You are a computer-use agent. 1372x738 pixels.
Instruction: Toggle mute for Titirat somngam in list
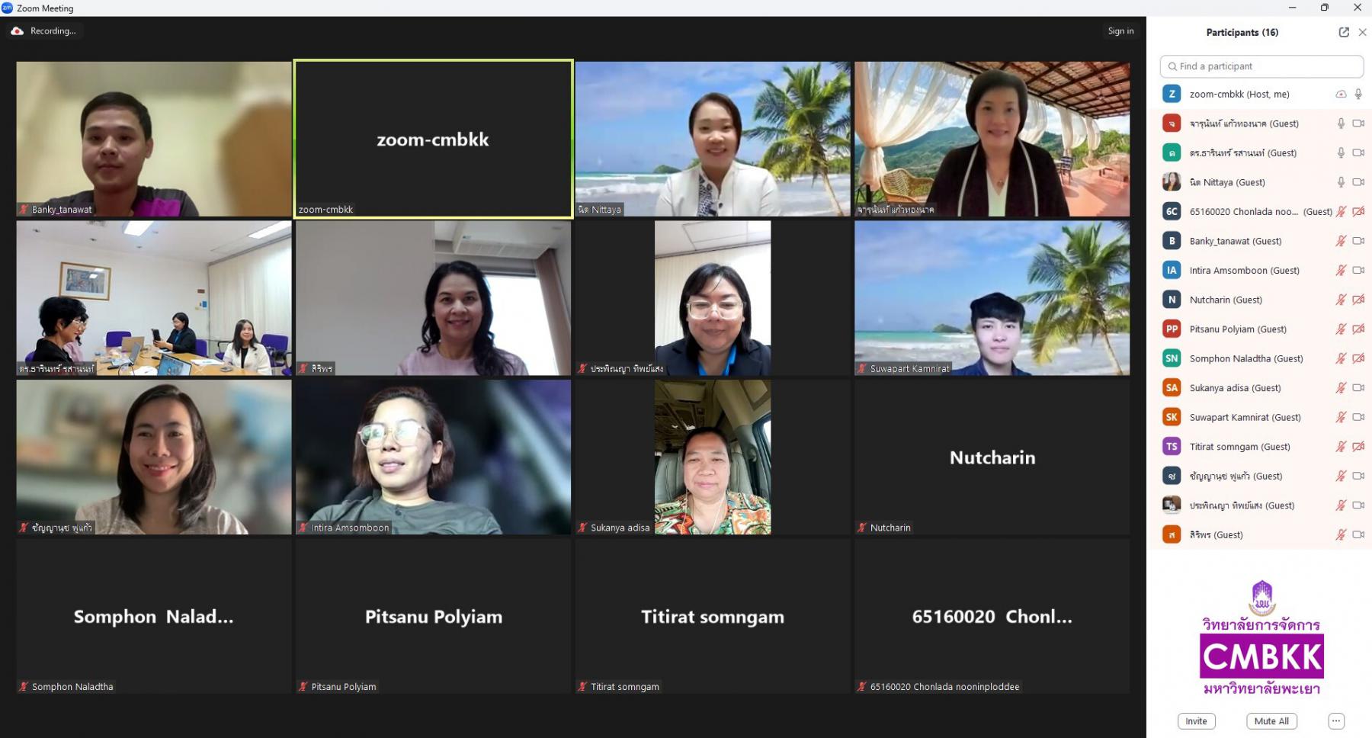click(x=1341, y=446)
